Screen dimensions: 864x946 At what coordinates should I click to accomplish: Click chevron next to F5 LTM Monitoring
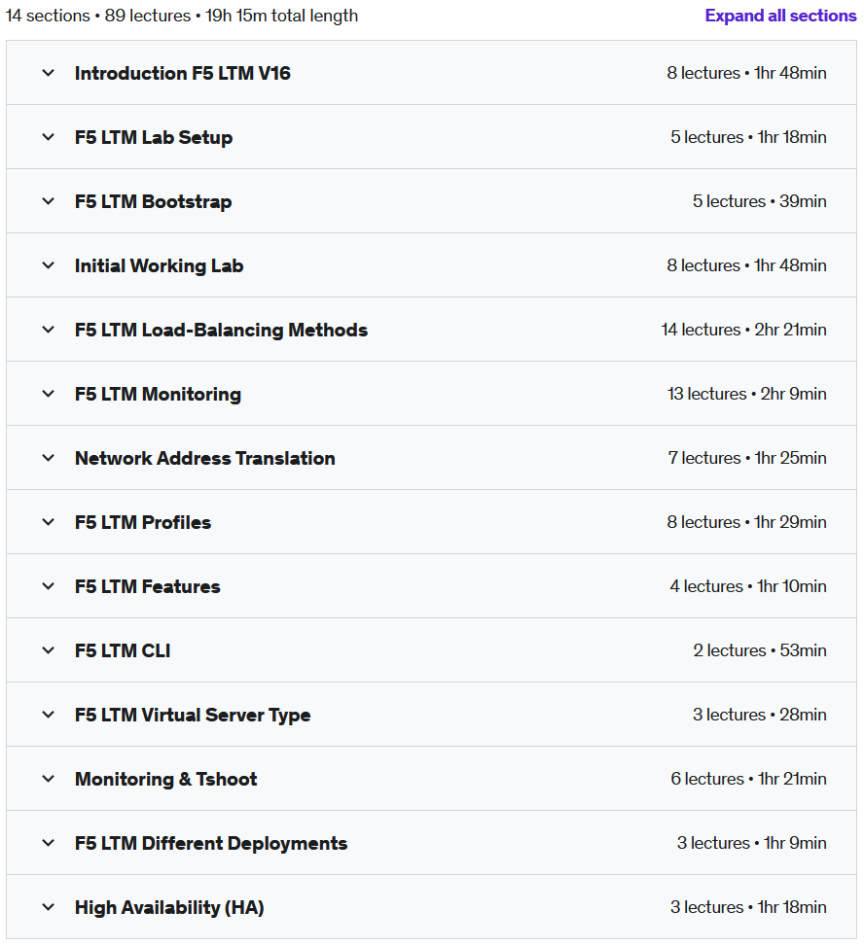pos(49,394)
